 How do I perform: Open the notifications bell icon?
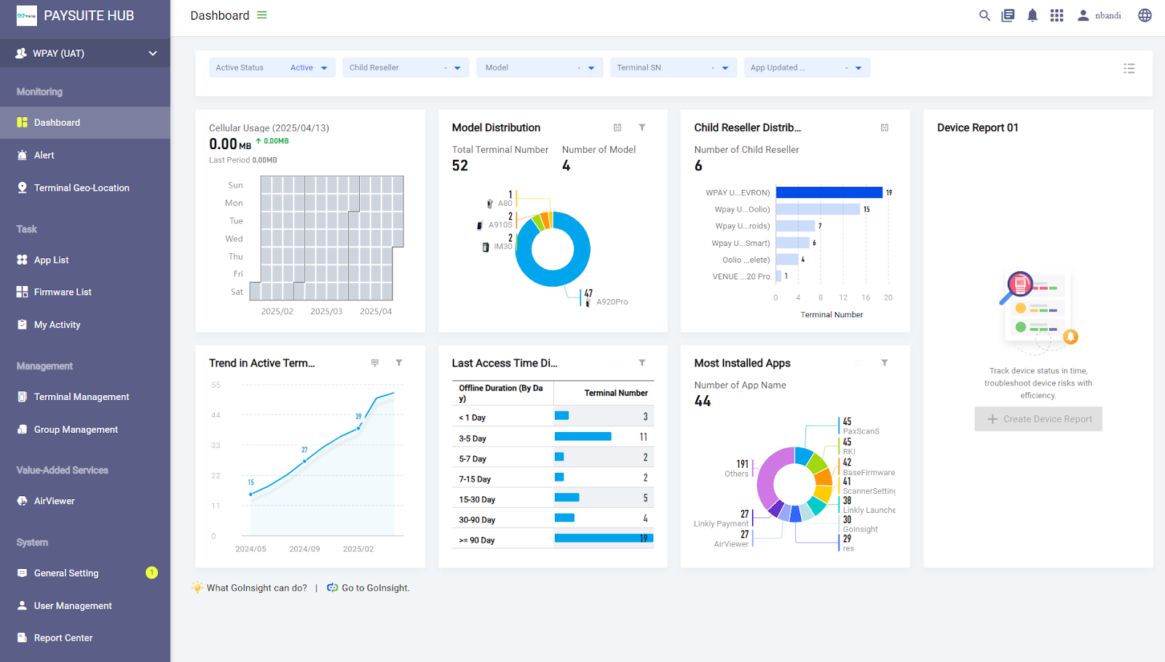[1032, 15]
